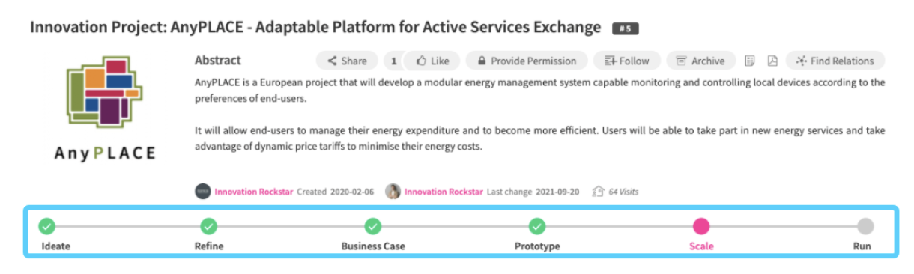Click the like count number 1
Image resolution: width=914 pixels, height=274 pixels.
tap(394, 61)
